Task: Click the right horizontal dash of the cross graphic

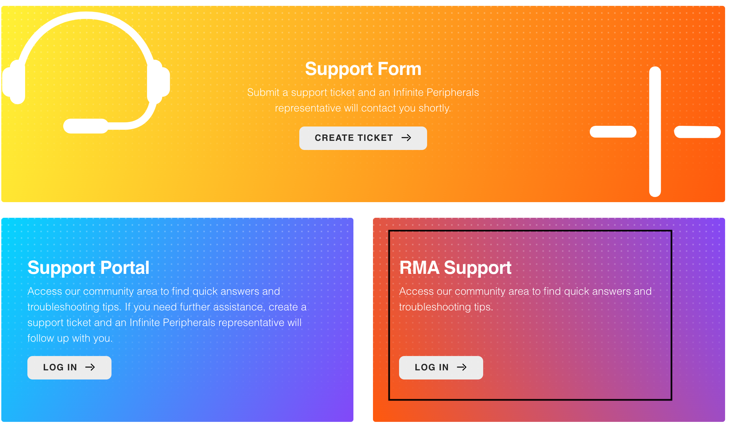Action: [x=697, y=132]
